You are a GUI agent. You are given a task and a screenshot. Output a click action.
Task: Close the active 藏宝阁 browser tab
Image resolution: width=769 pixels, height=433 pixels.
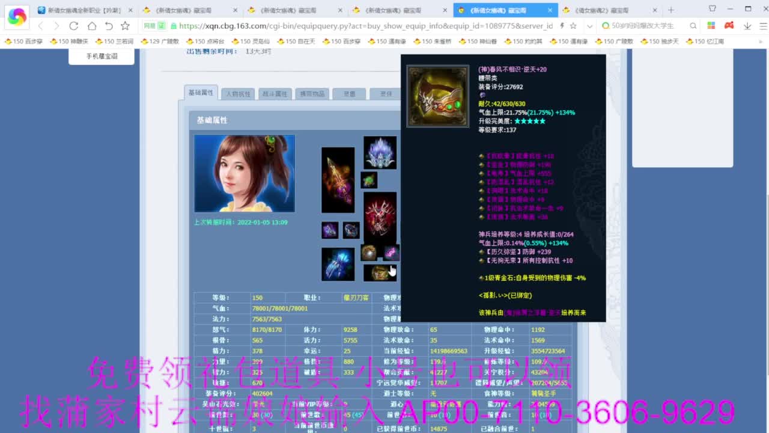pos(550,10)
